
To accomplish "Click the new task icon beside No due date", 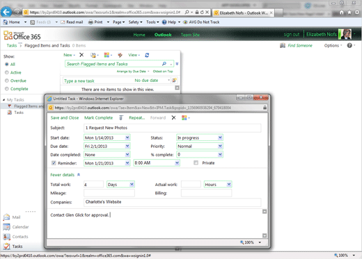I will click(174, 81).
